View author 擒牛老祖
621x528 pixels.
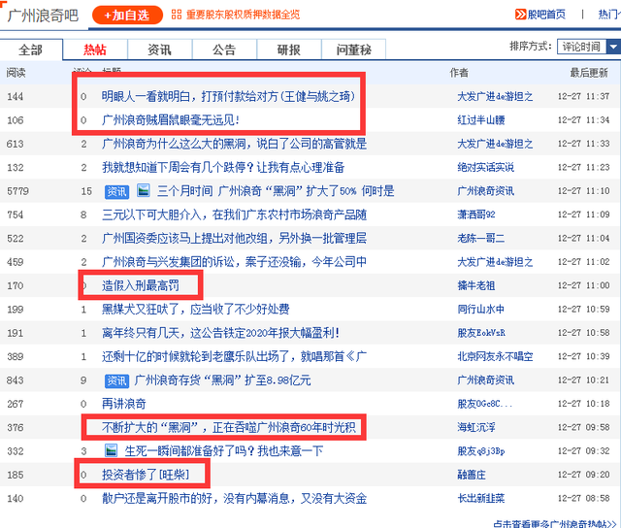[x=476, y=285]
